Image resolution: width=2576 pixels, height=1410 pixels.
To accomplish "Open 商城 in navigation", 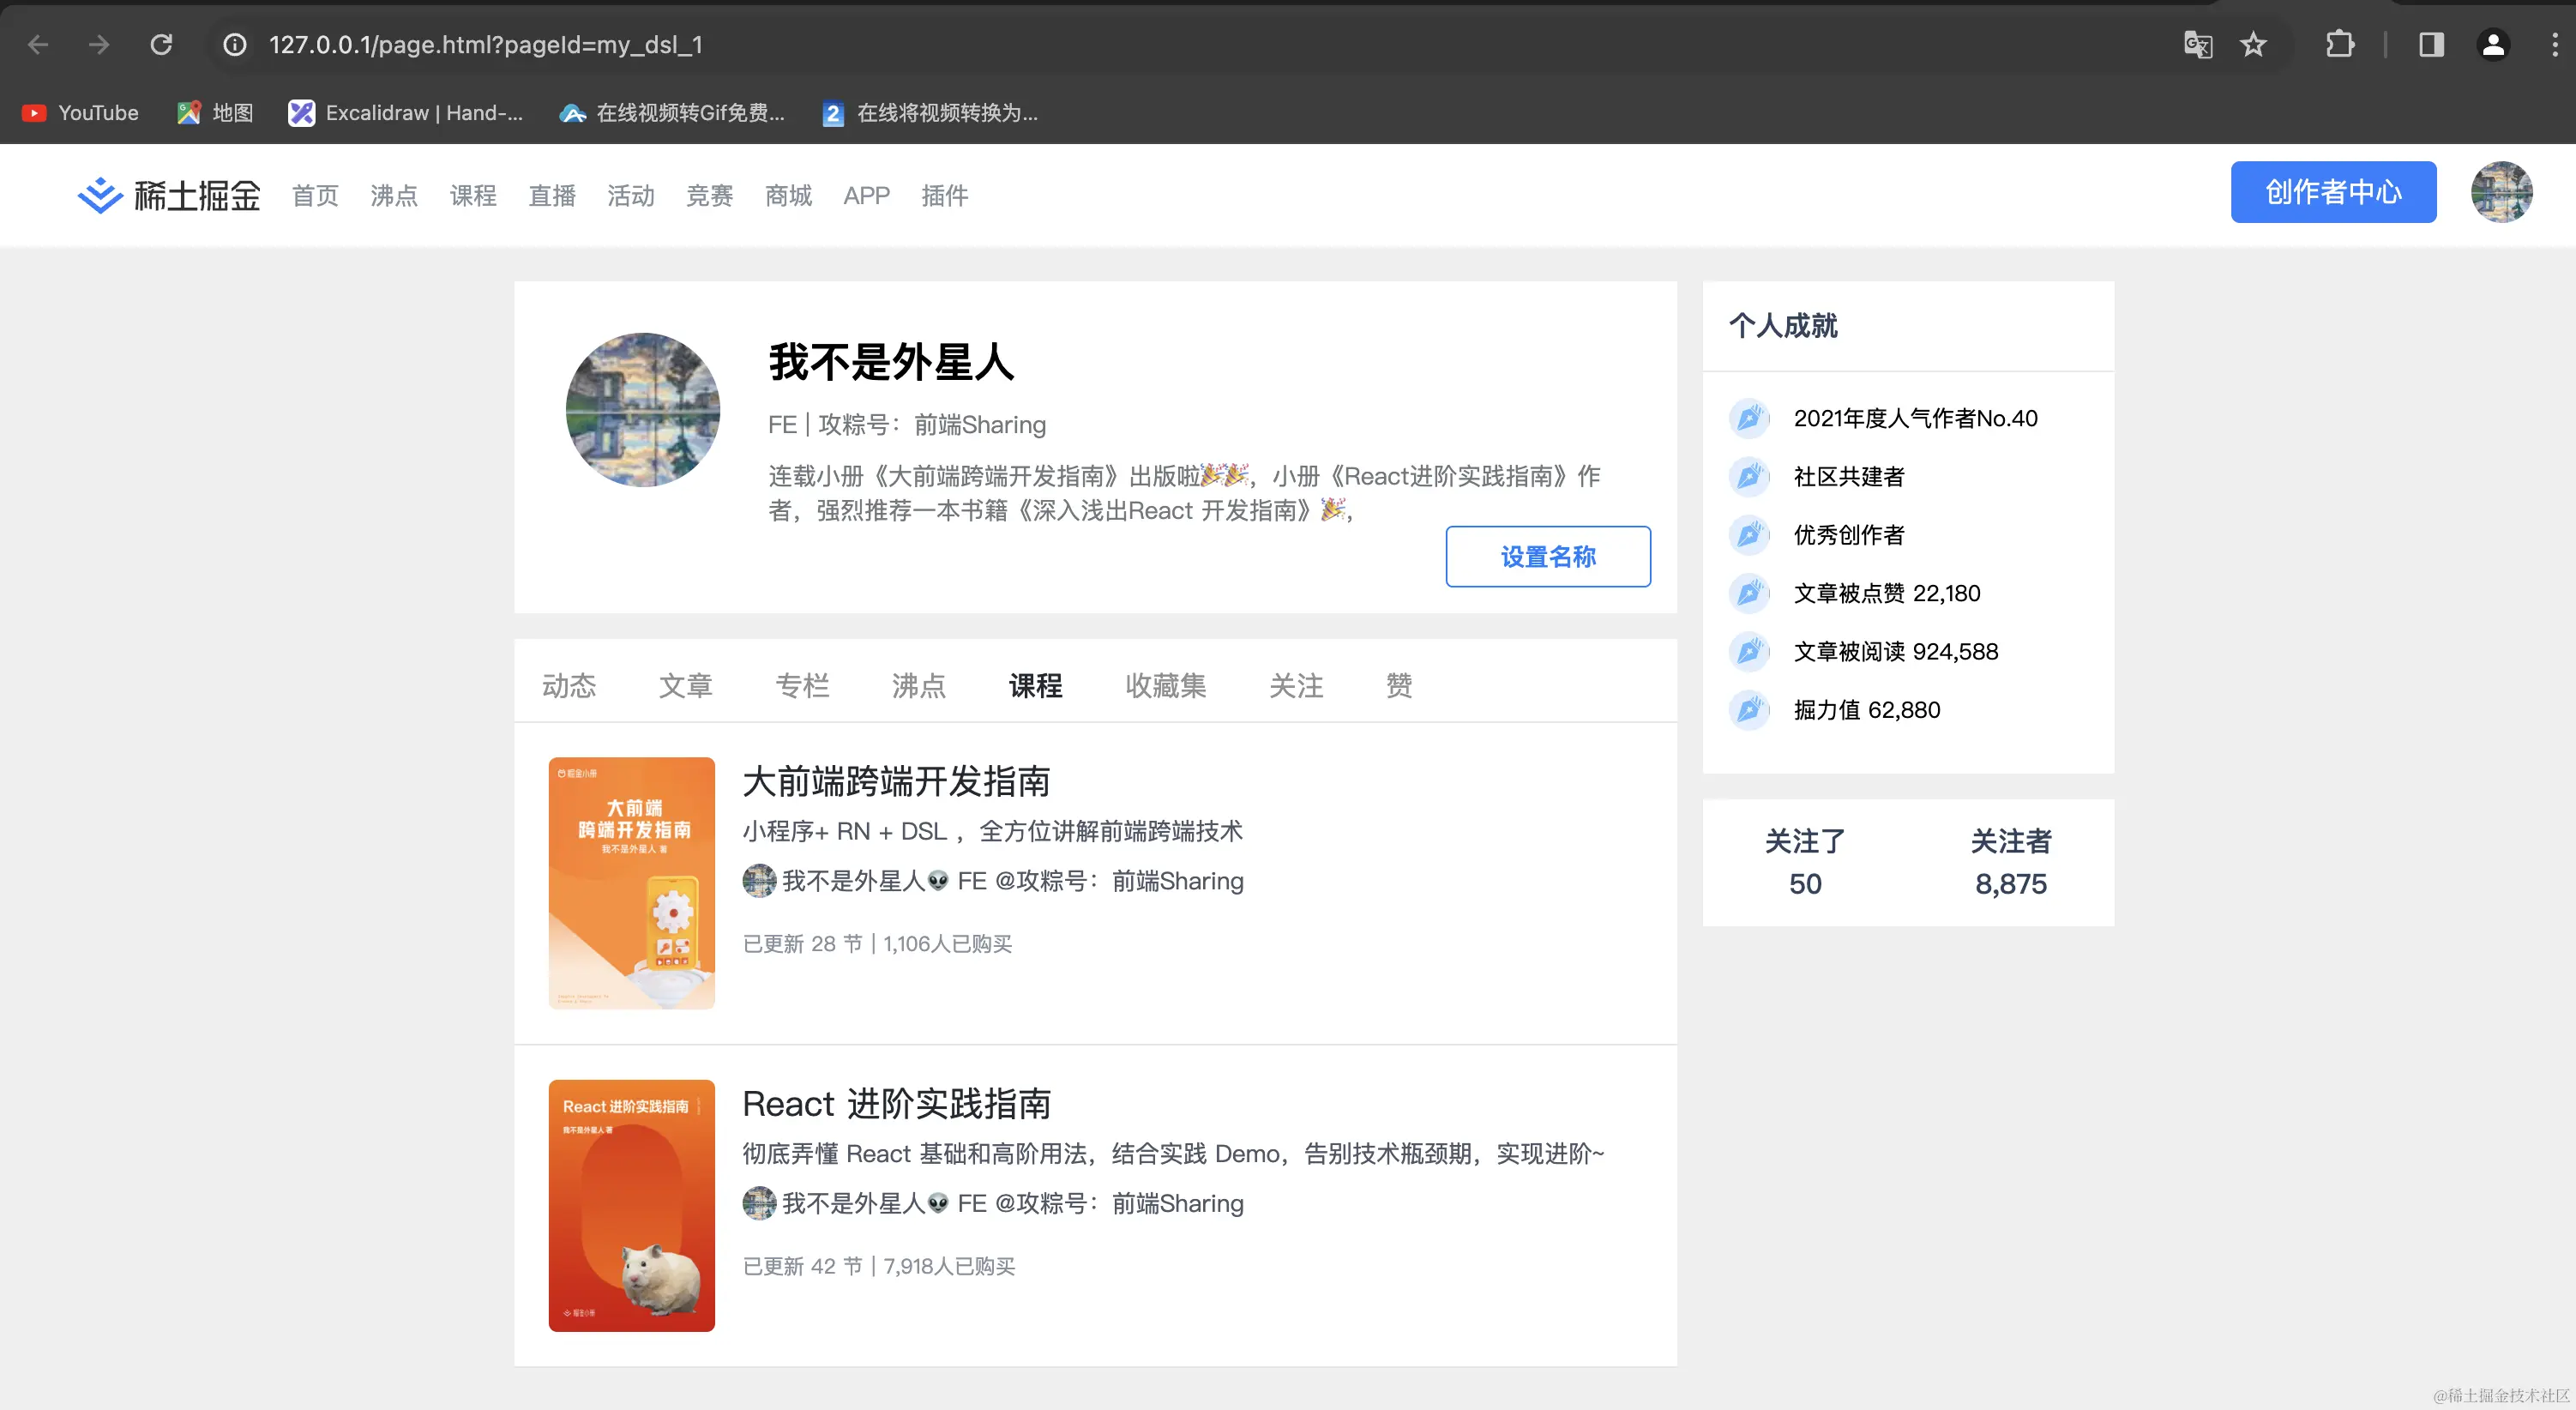I will tap(789, 196).
